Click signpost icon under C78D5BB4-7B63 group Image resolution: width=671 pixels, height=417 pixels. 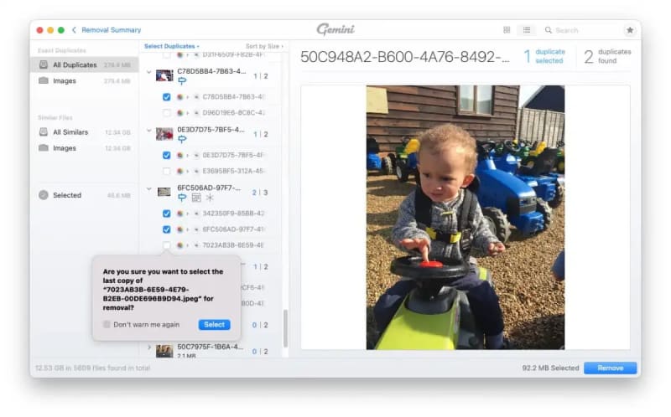pyautogui.click(x=182, y=80)
